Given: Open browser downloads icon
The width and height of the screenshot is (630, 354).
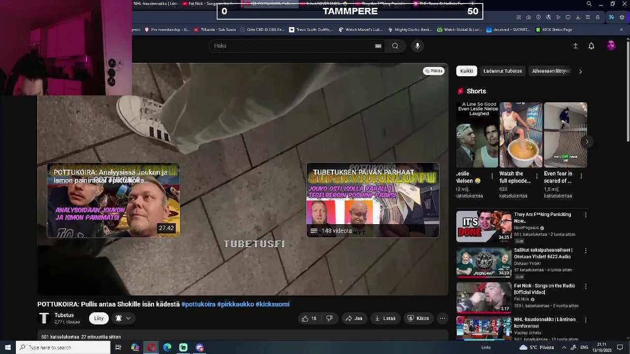Looking at the screenshot, I should coord(578,17).
